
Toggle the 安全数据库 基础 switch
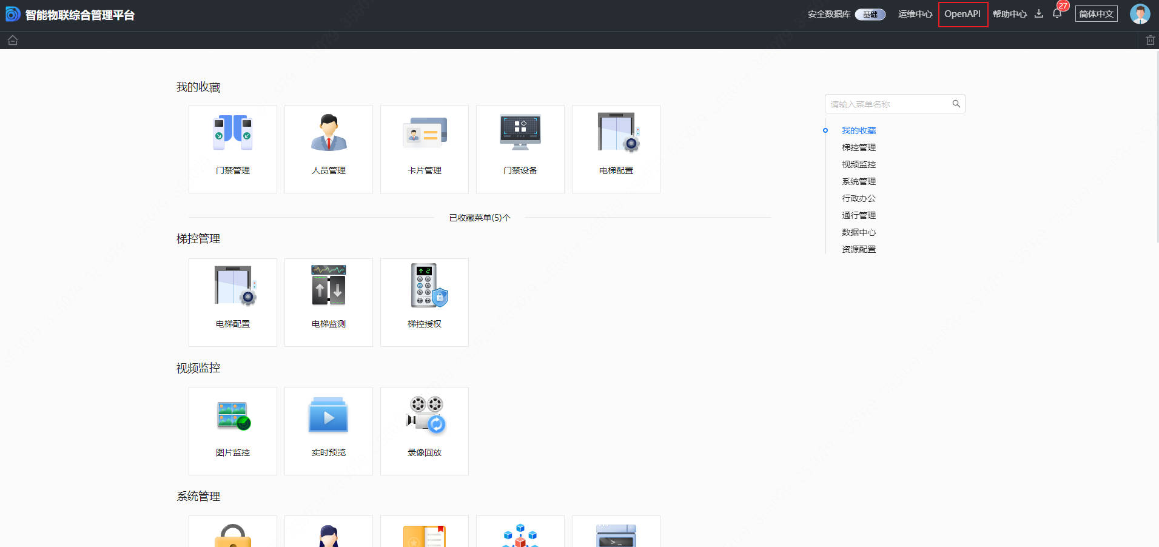click(870, 14)
